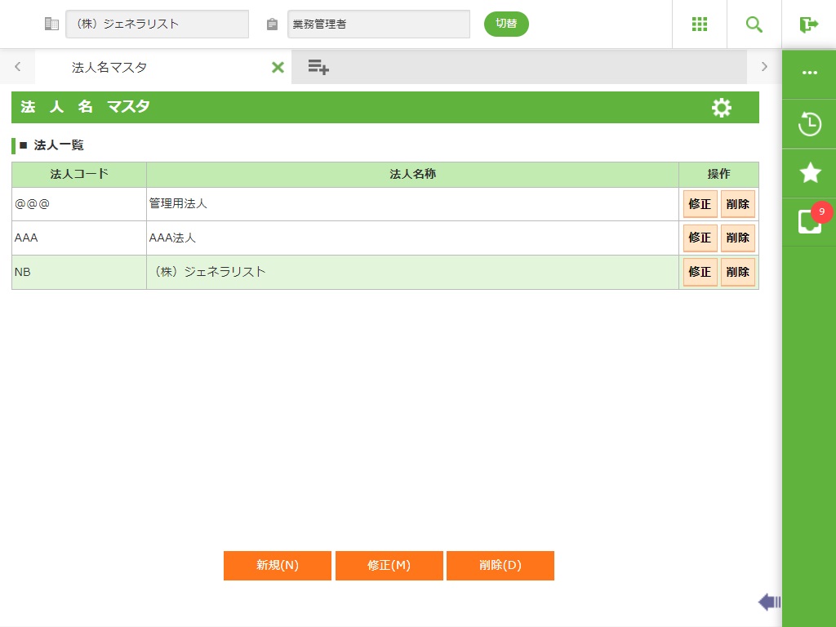Open favorites star icon
The width and height of the screenshot is (836, 627).
coord(810,173)
